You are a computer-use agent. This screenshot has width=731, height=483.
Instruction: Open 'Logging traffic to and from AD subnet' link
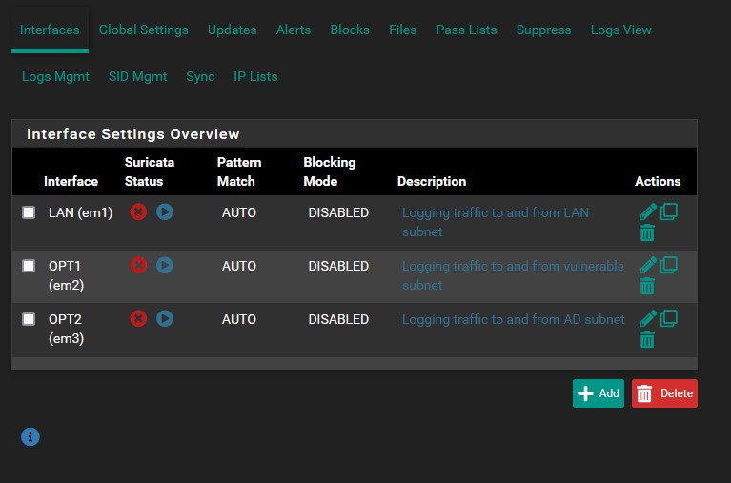514,319
